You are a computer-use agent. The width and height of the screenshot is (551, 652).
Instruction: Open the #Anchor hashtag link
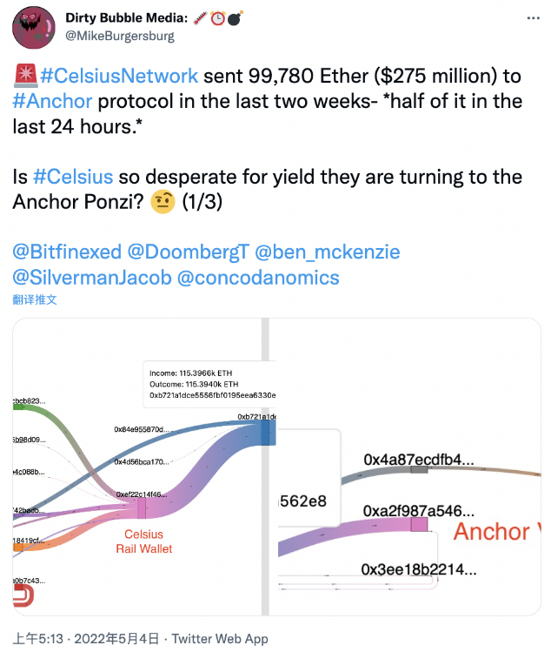pos(52,101)
